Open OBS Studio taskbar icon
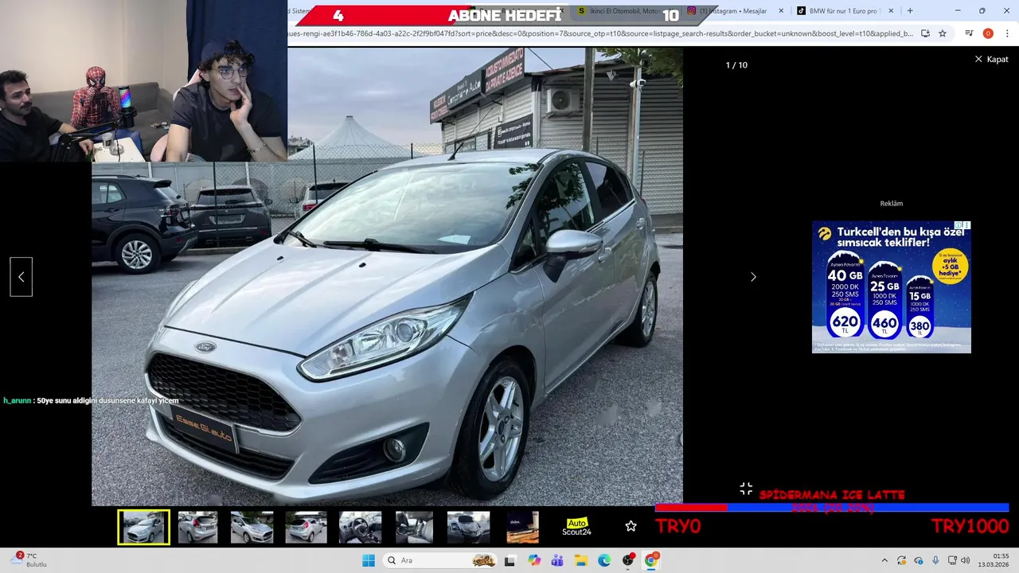The height and width of the screenshot is (573, 1019). coord(628,560)
